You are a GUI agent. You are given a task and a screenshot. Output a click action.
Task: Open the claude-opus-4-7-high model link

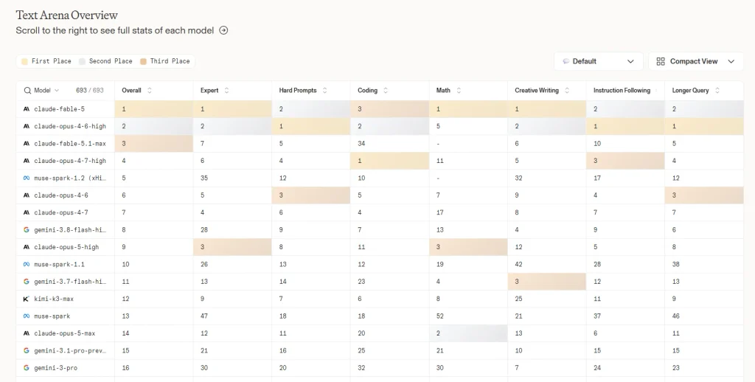point(70,161)
